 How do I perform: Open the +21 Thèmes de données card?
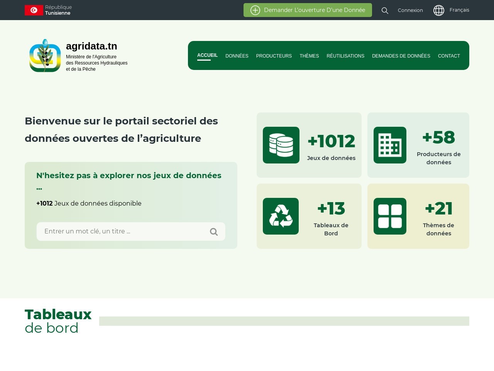[418, 216]
